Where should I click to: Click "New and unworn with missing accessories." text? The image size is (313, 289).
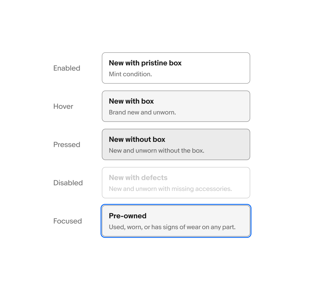170,189
